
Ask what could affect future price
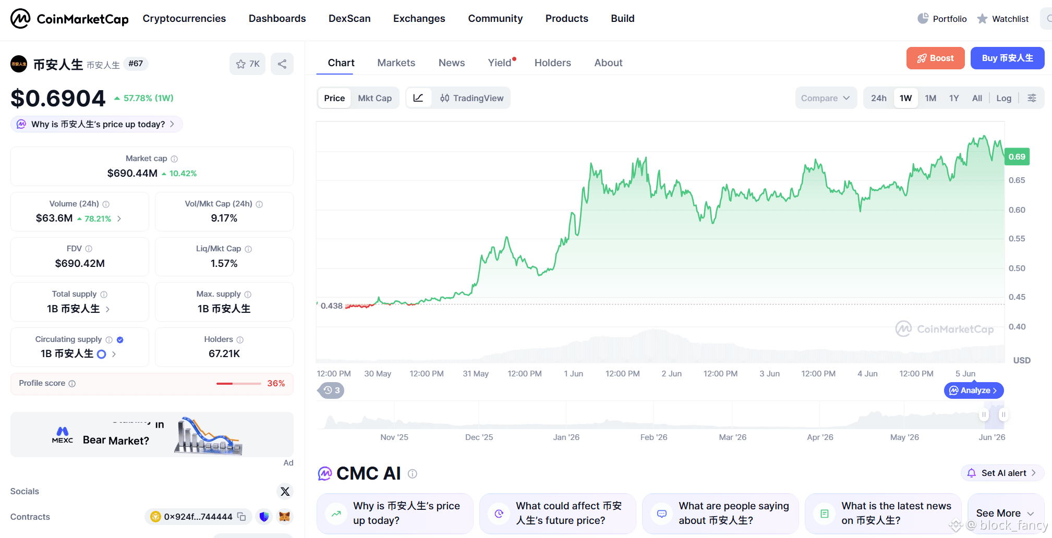tap(557, 513)
